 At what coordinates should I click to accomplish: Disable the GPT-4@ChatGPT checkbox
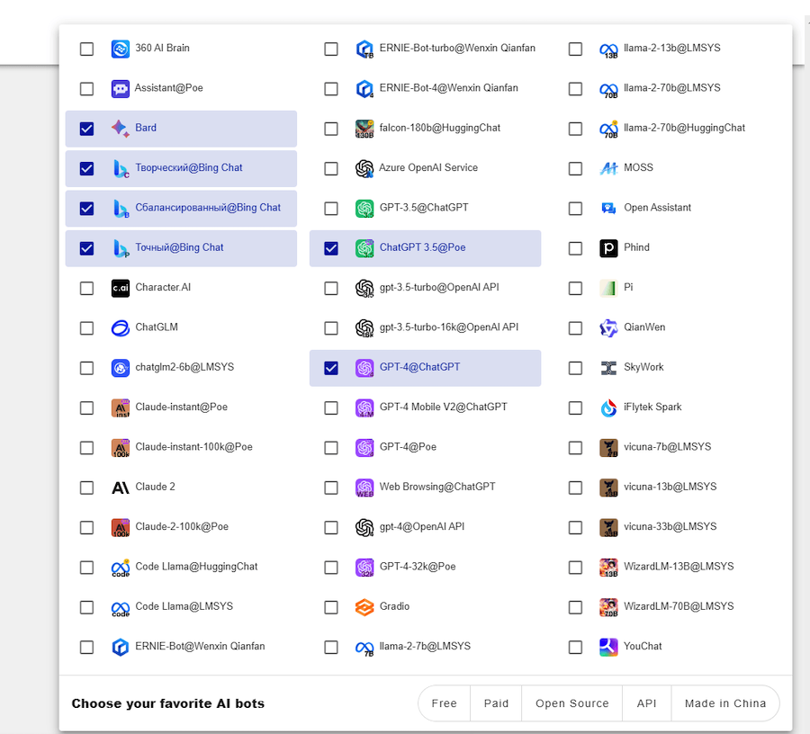point(331,367)
